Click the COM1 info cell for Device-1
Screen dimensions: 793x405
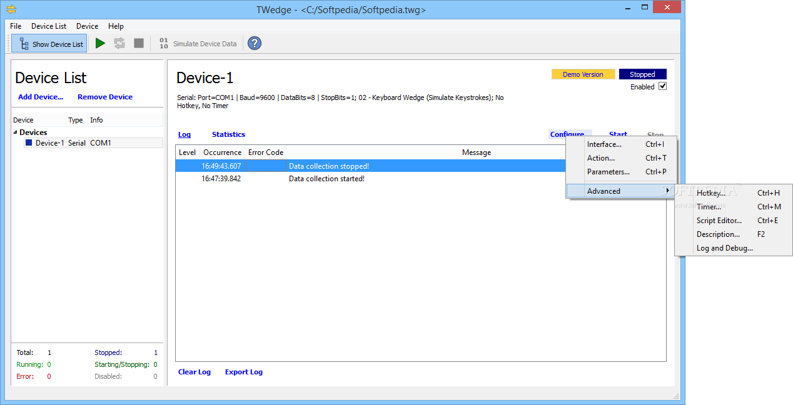[x=101, y=142]
